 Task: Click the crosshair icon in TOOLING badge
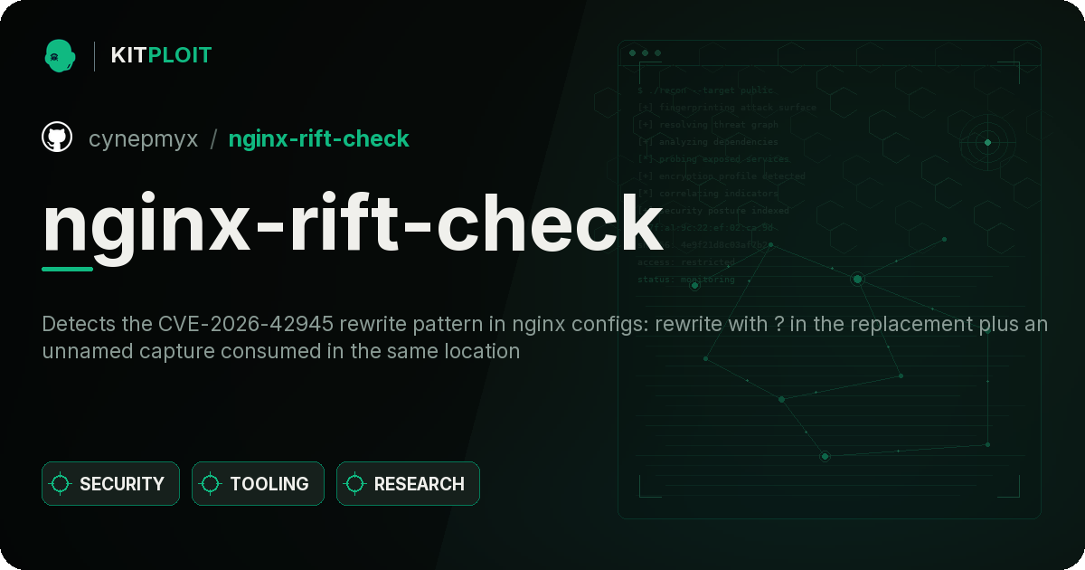[211, 484]
